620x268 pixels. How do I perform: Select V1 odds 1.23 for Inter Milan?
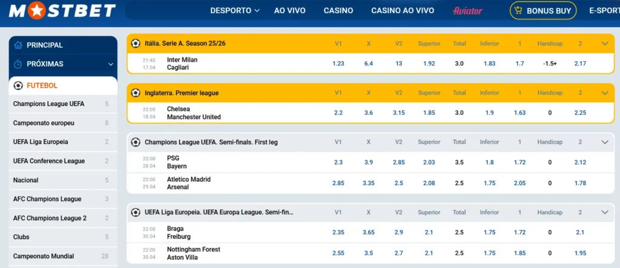click(x=338, y=64)
